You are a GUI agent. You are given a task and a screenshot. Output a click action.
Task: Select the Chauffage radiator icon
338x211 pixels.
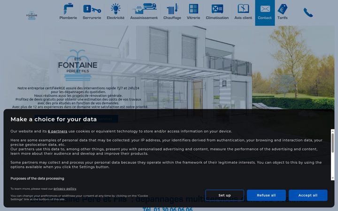tap(172, 9)
